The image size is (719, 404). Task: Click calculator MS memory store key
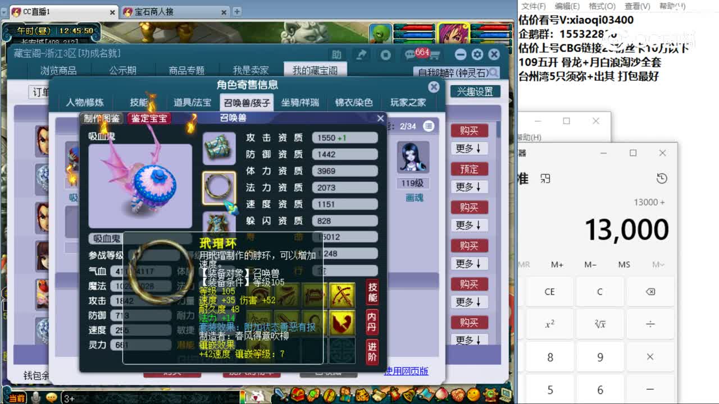[x=624, y=264]
